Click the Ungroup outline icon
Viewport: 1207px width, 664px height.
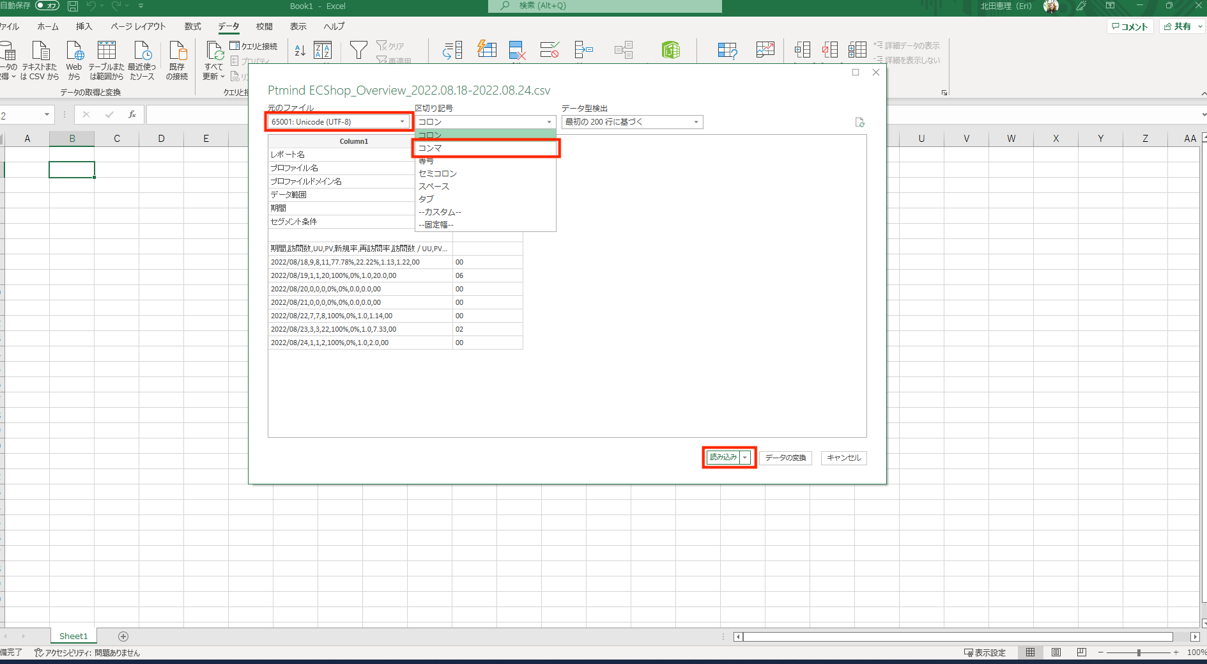tap(830, 50)
